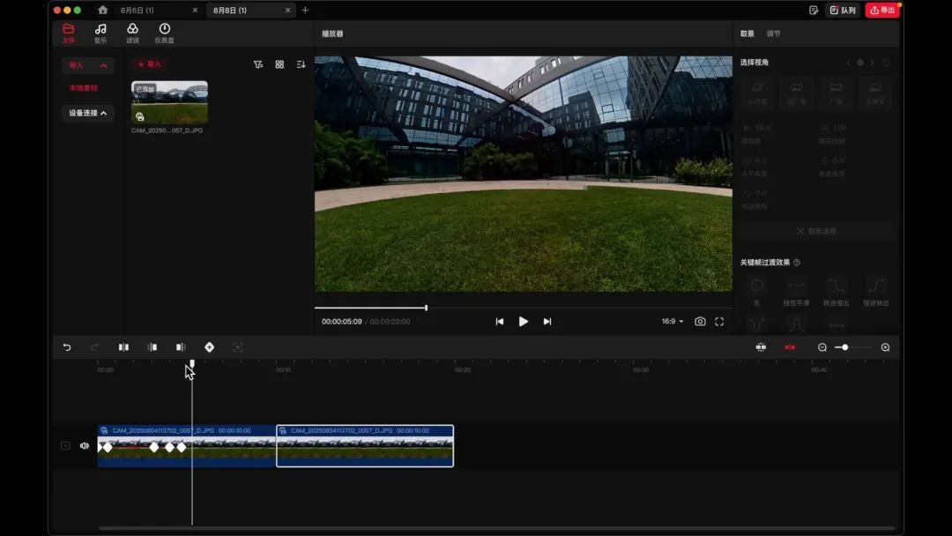Open the 音乐 music panel
The height and width of the screenshot is (536, 952).
pyautogui.click(x=100, y=33)
